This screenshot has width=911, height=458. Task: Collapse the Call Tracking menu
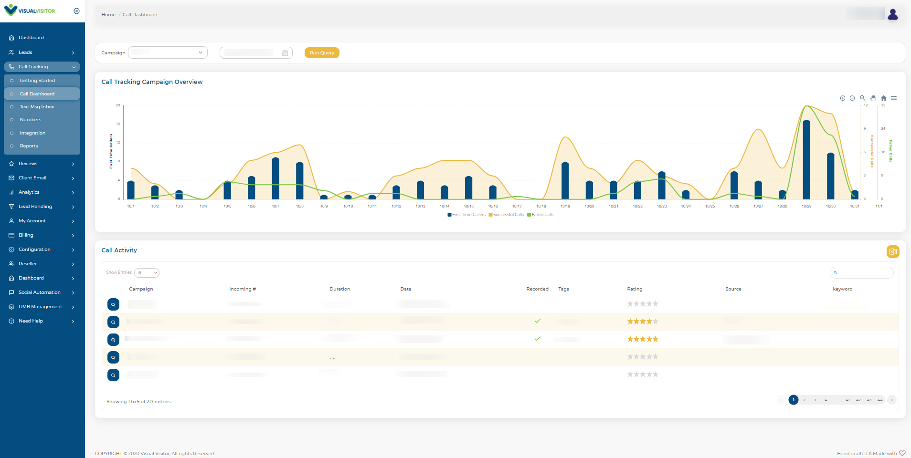click(x=42, y=67)
